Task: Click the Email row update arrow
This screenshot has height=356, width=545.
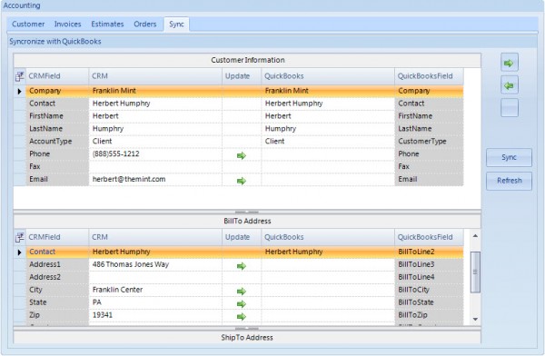Action: (x=242, y=181)
